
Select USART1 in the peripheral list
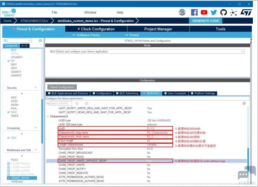click(16, 72)
